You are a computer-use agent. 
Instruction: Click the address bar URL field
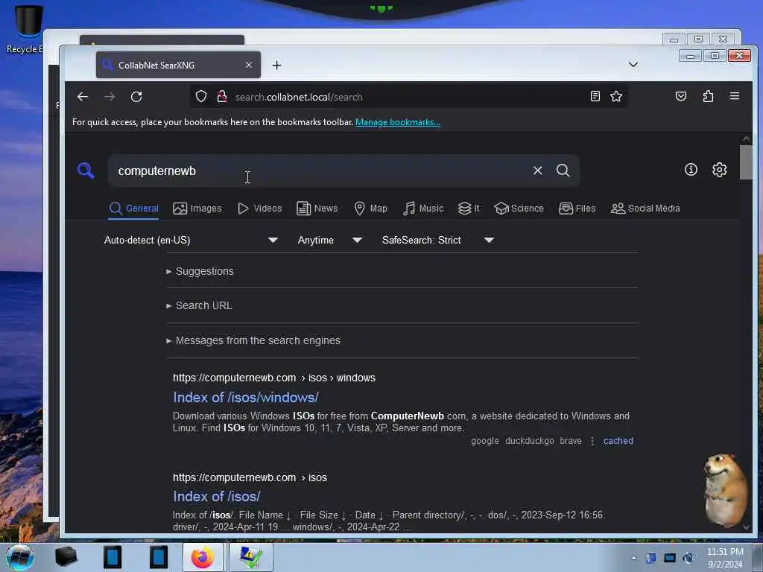click(409, 97)
